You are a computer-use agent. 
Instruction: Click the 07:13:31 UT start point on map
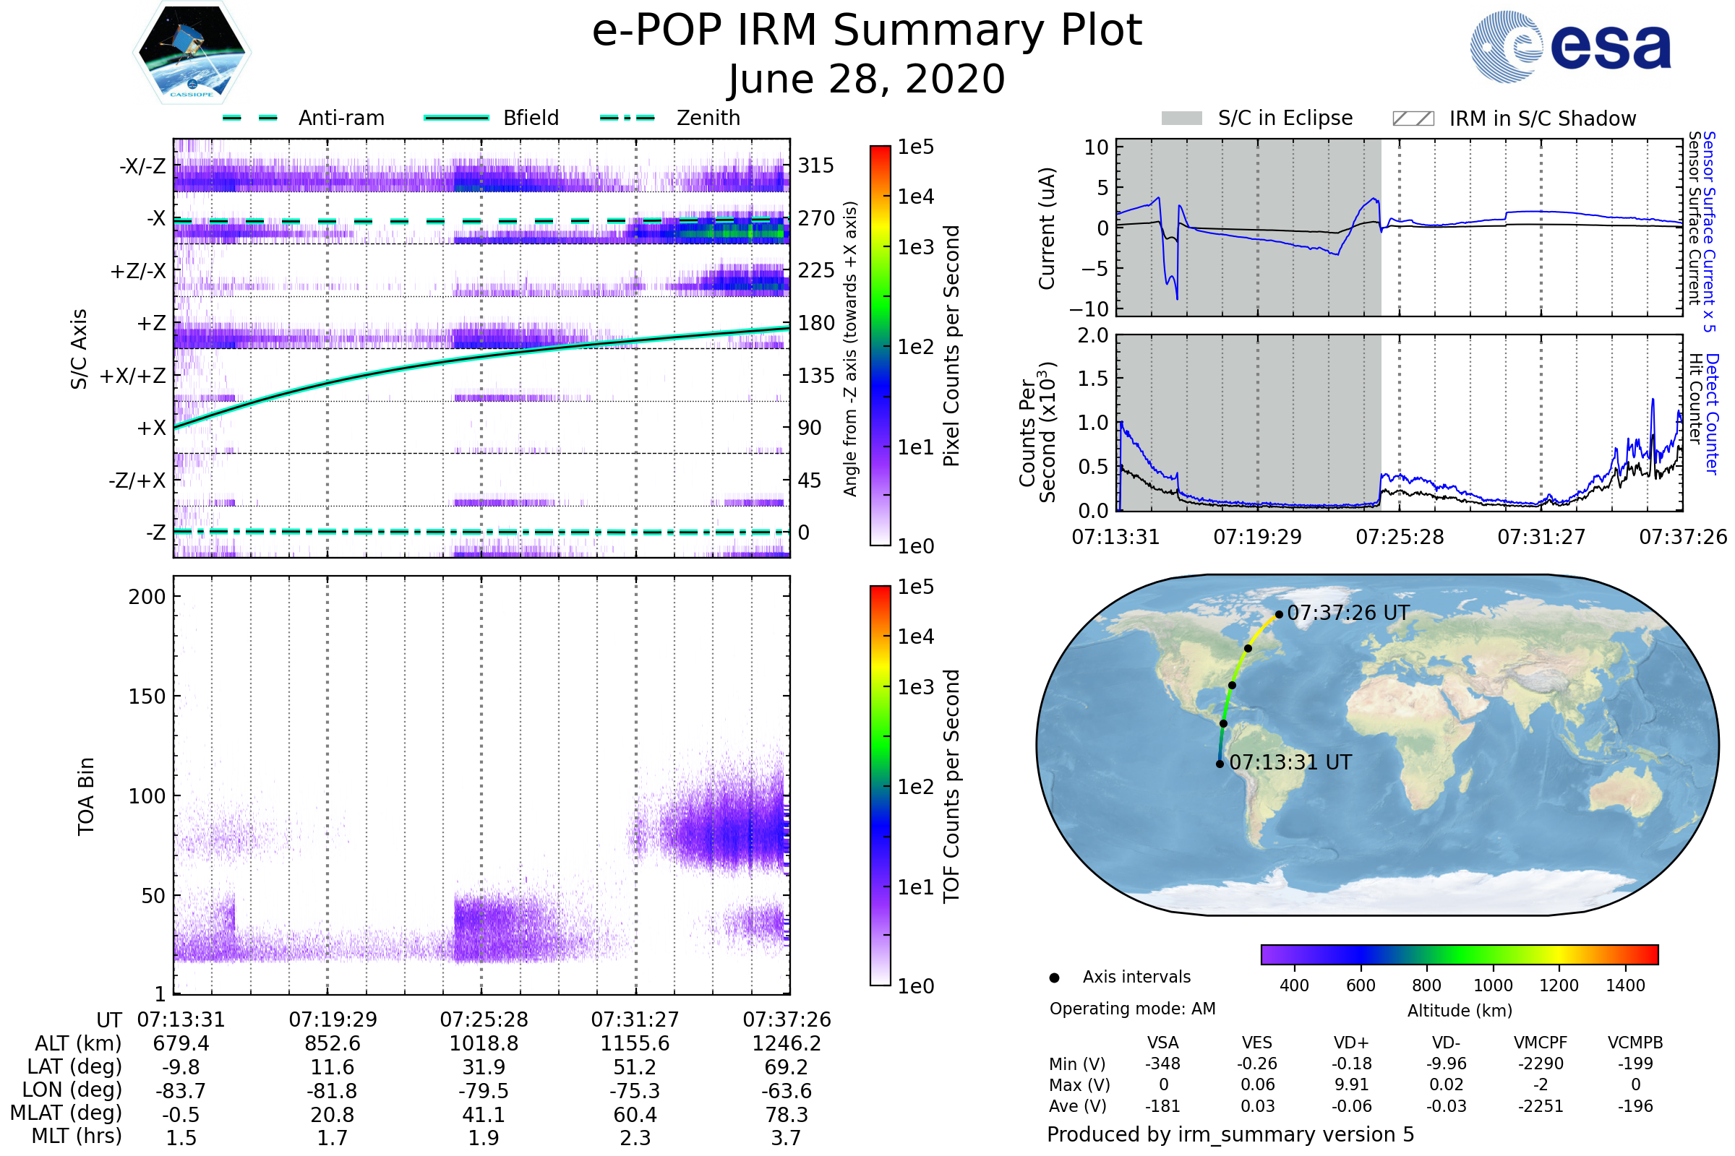coord(1220,764)
